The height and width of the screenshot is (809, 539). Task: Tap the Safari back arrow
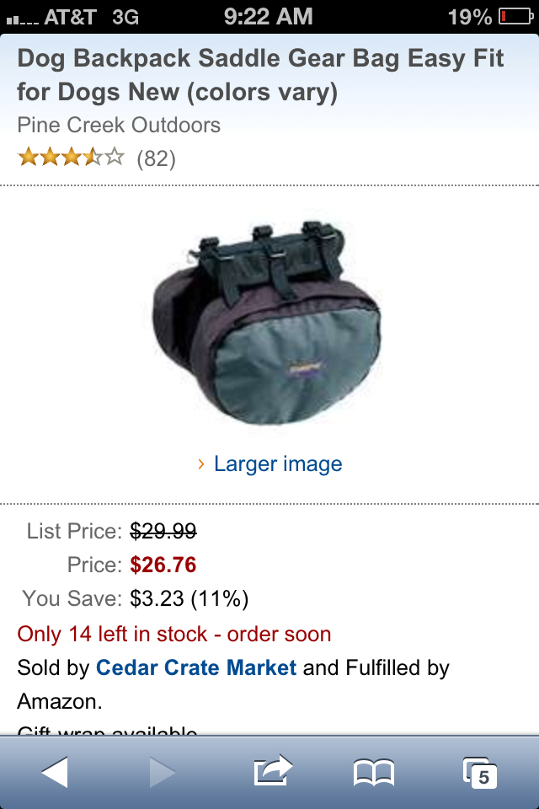click(x=55, y=772)
